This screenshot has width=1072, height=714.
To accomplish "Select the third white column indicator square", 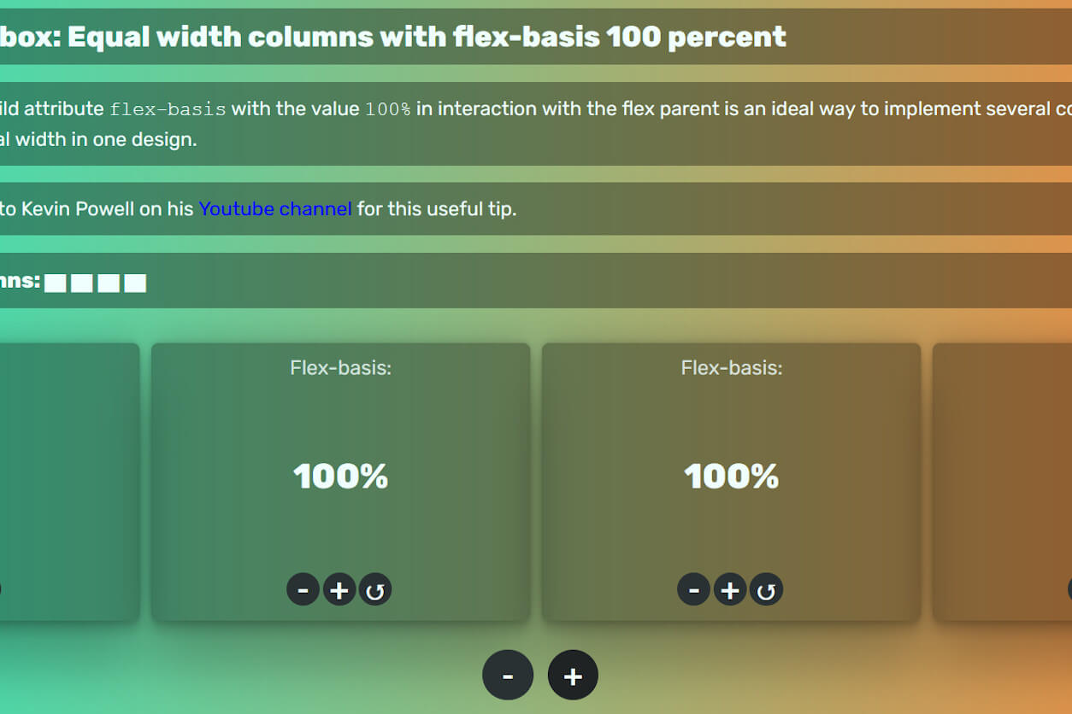I will click(109, 284).
